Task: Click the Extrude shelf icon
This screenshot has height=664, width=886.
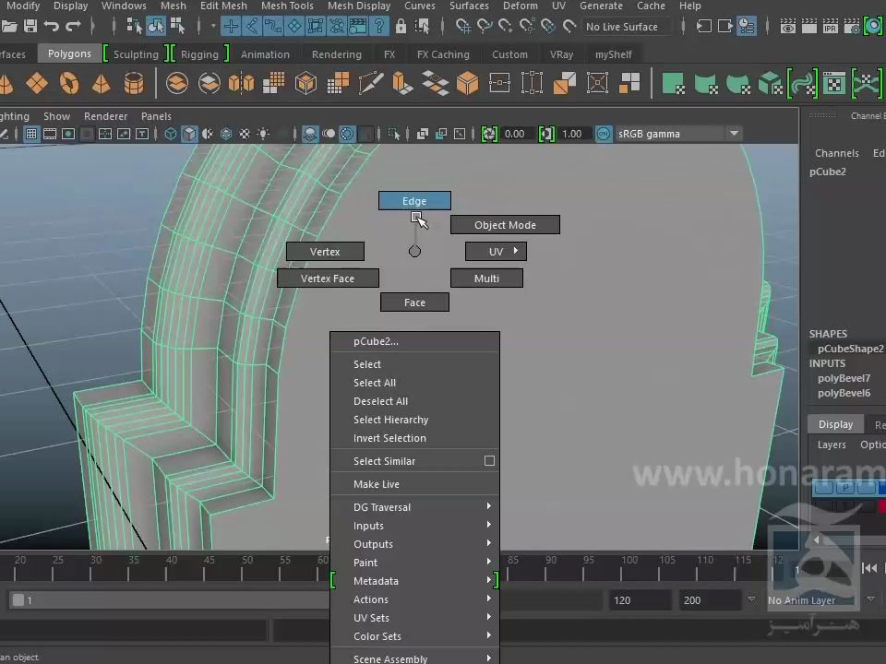Action: pyautogui.click(x=402, y=84)
